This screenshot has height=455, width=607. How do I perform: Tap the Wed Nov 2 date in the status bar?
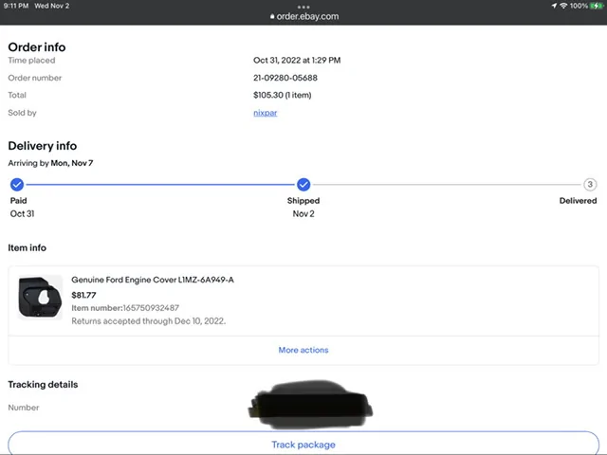[52, 6]
